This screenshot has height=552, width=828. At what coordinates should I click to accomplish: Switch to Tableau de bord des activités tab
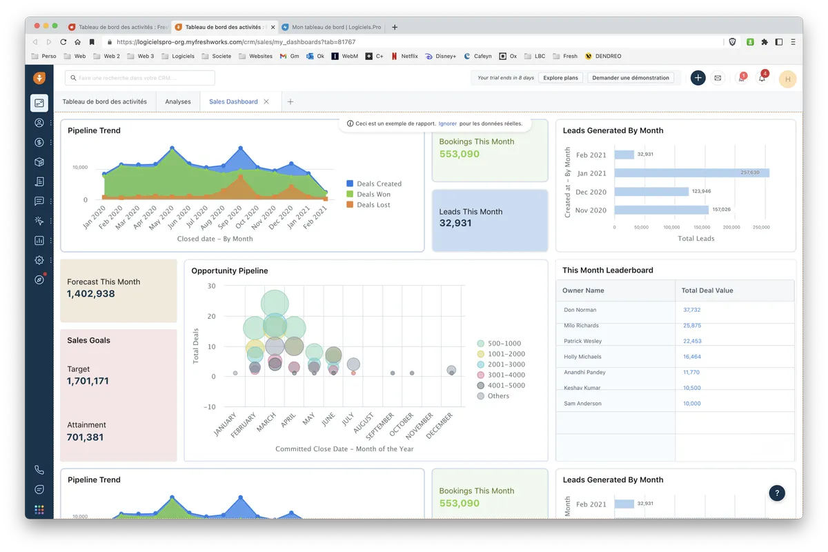point(104,101)
